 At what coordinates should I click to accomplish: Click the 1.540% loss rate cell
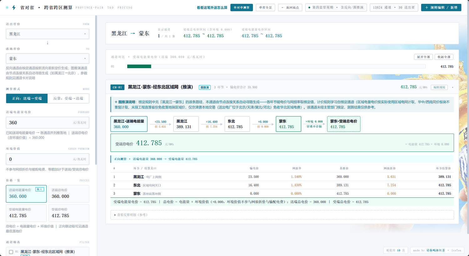click(296, 177)
